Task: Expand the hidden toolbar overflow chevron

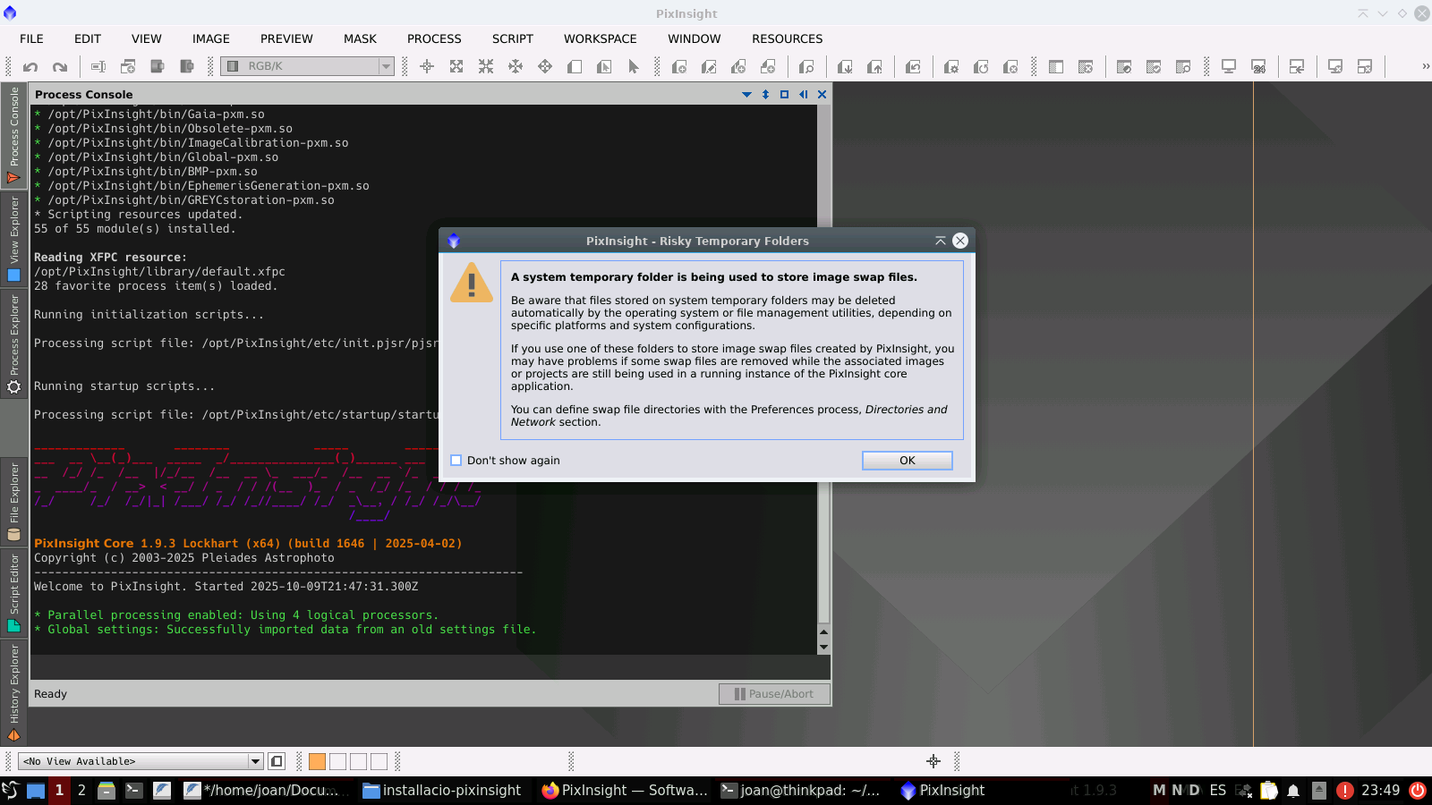Action: 1425,66
